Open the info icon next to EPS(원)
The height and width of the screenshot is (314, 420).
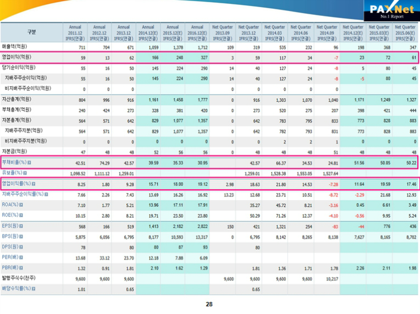tap(21, 225)
